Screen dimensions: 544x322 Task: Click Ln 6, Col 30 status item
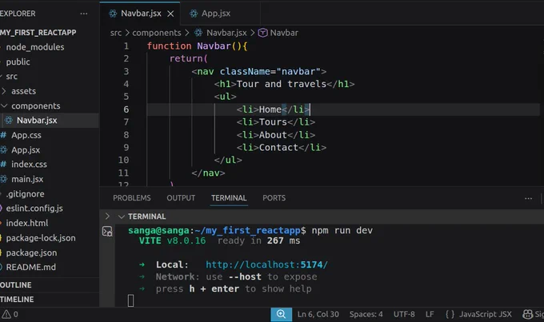click(x=318, y=314)
